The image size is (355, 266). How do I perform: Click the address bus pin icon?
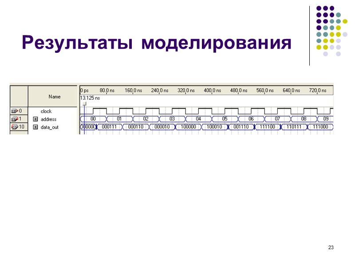(x=14, y=119)
